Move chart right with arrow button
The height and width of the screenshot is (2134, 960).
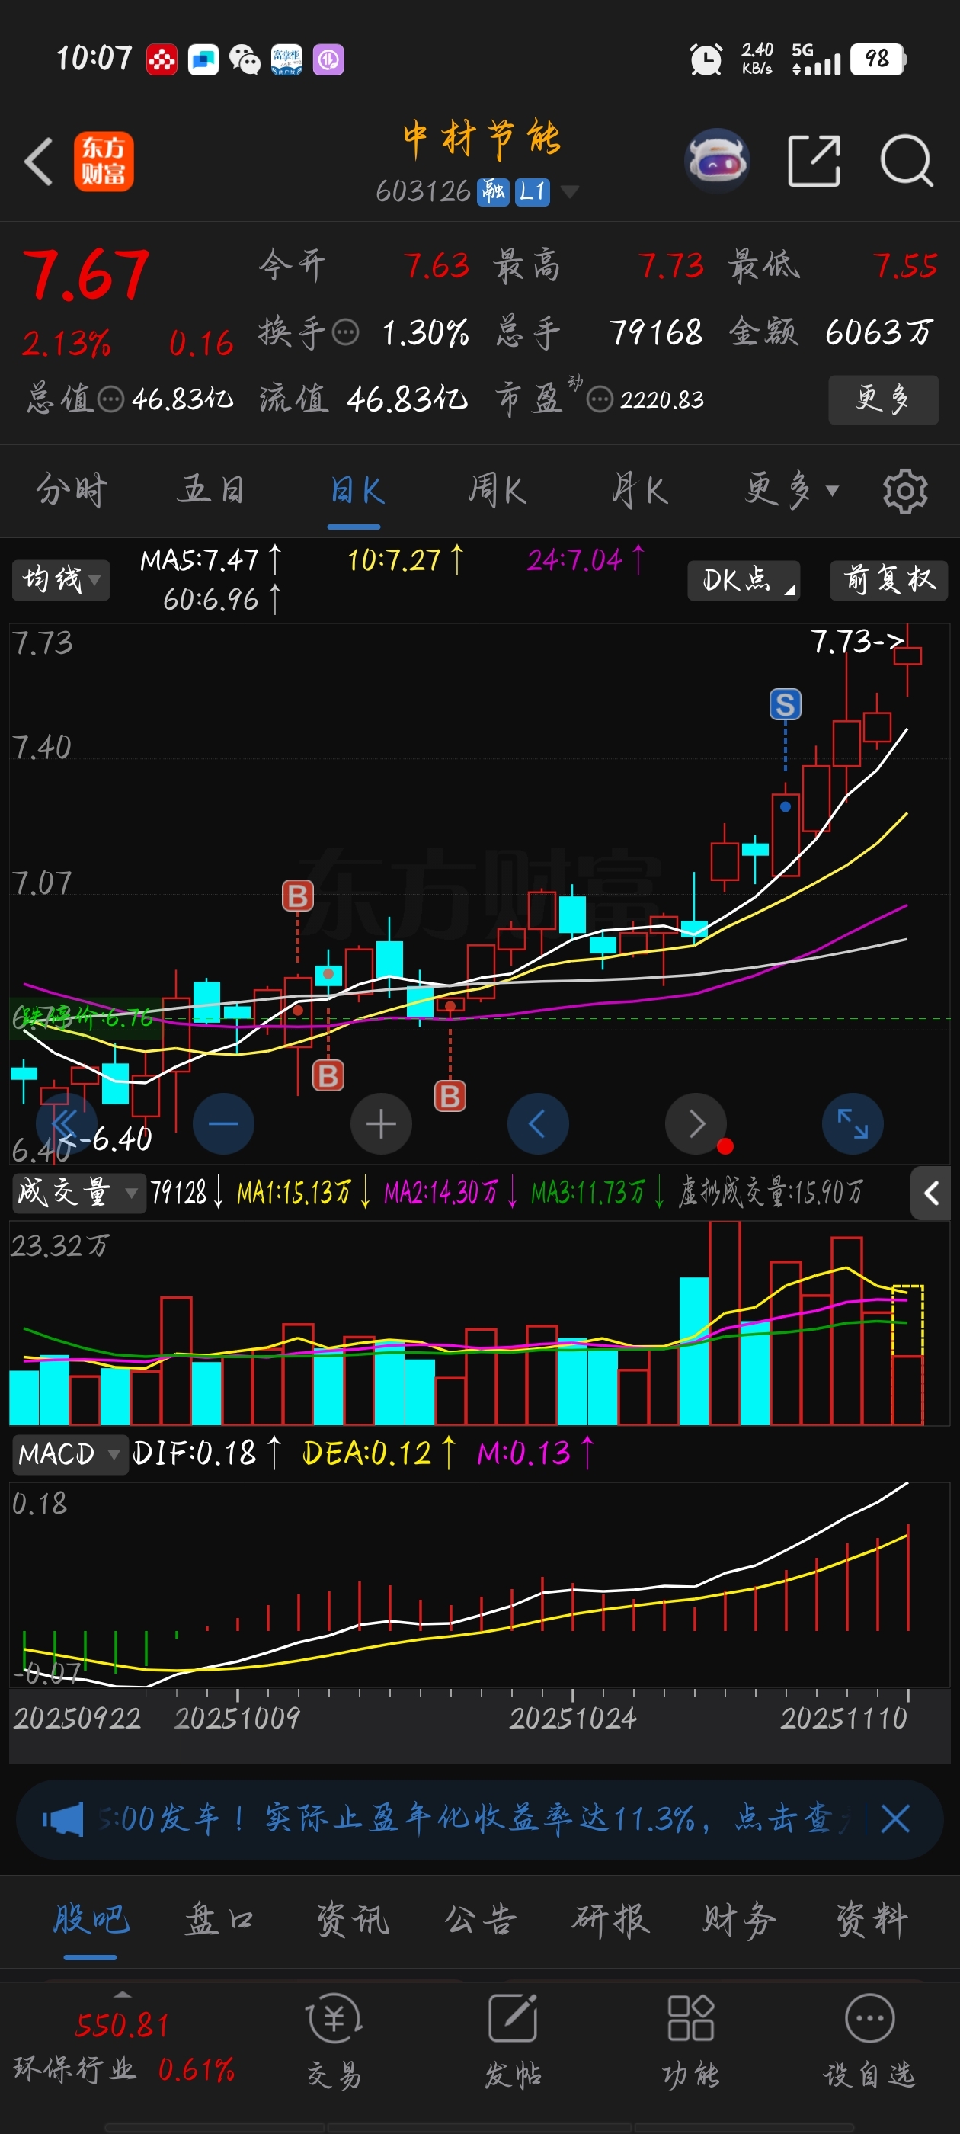696,1123
